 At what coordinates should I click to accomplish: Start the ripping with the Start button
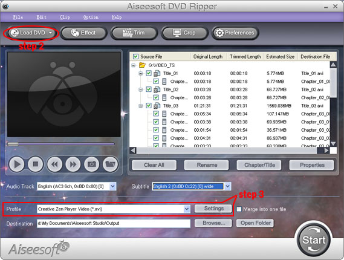tap(314, 239)
